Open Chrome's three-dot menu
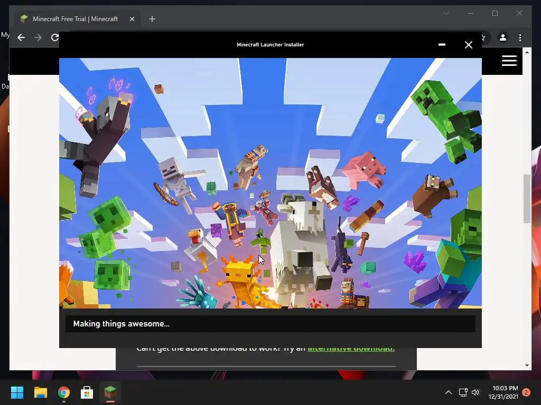The width and height of the screenshot is (541, 405). (520, 37)
